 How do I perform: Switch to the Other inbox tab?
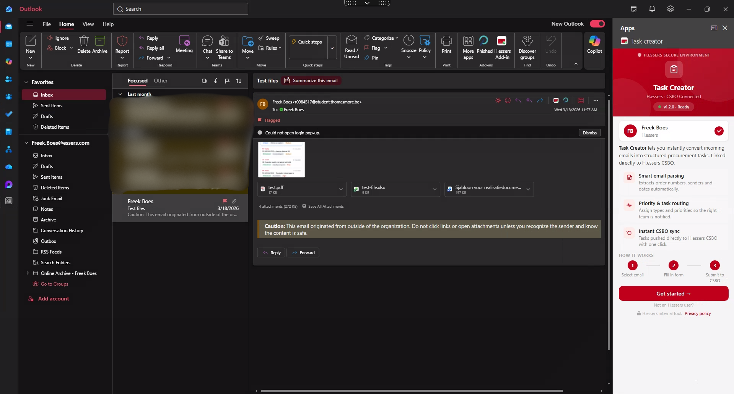161,81
